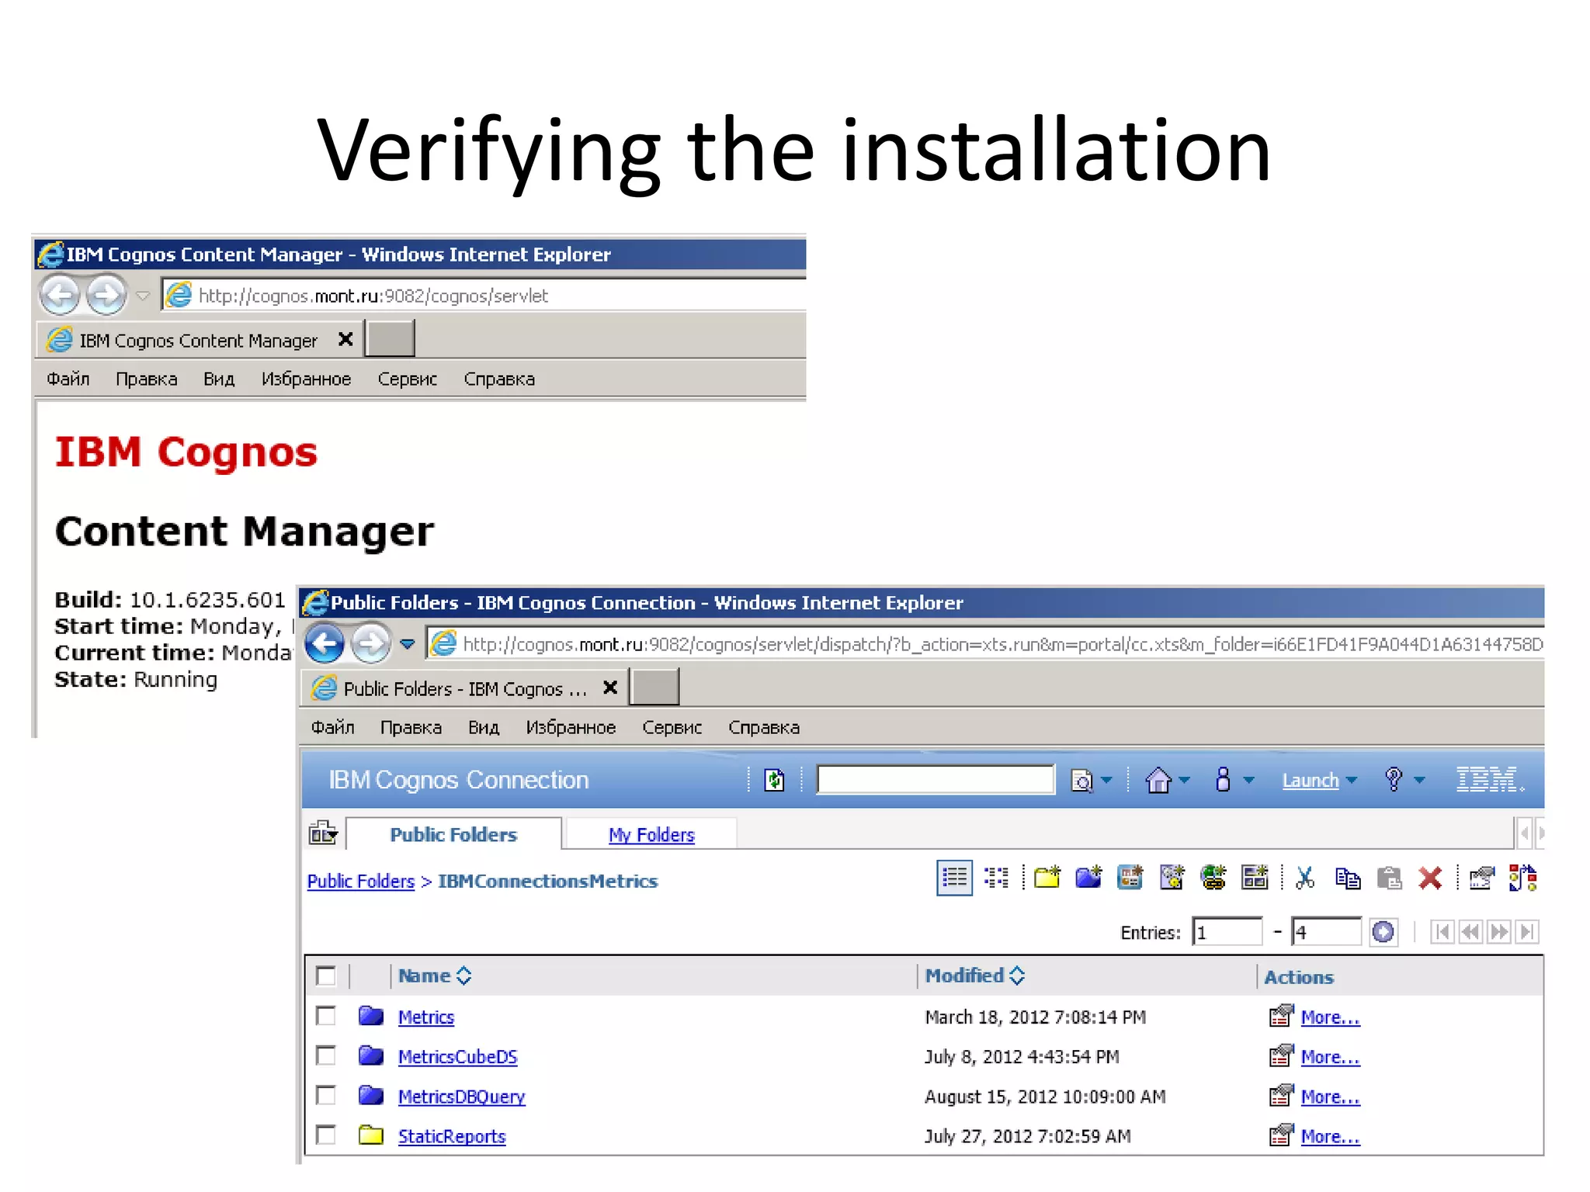The height and width of the screenshot is (1192, 1590).
Task: Click the New Folder icon
Action: coord(1047,878)
